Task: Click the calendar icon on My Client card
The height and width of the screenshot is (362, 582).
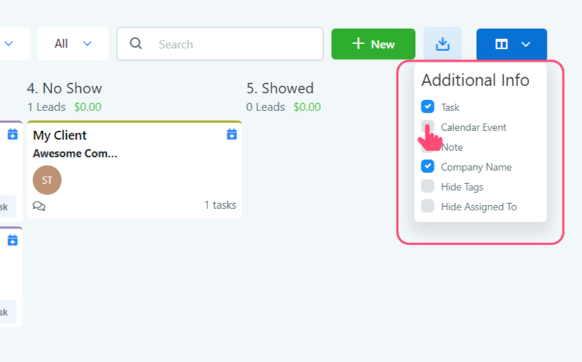Action: [x=232, y=134]
